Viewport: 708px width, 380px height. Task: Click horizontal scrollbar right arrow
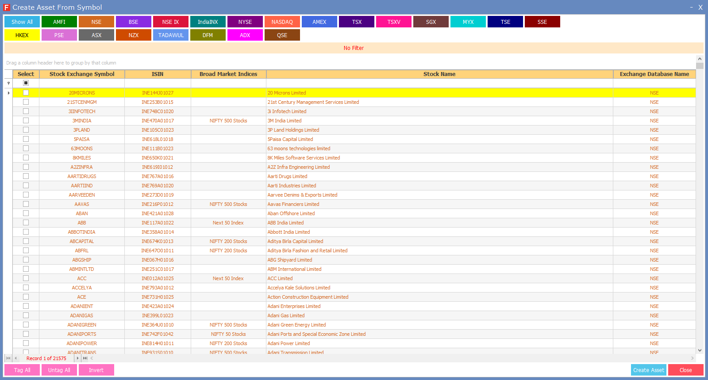693,358
